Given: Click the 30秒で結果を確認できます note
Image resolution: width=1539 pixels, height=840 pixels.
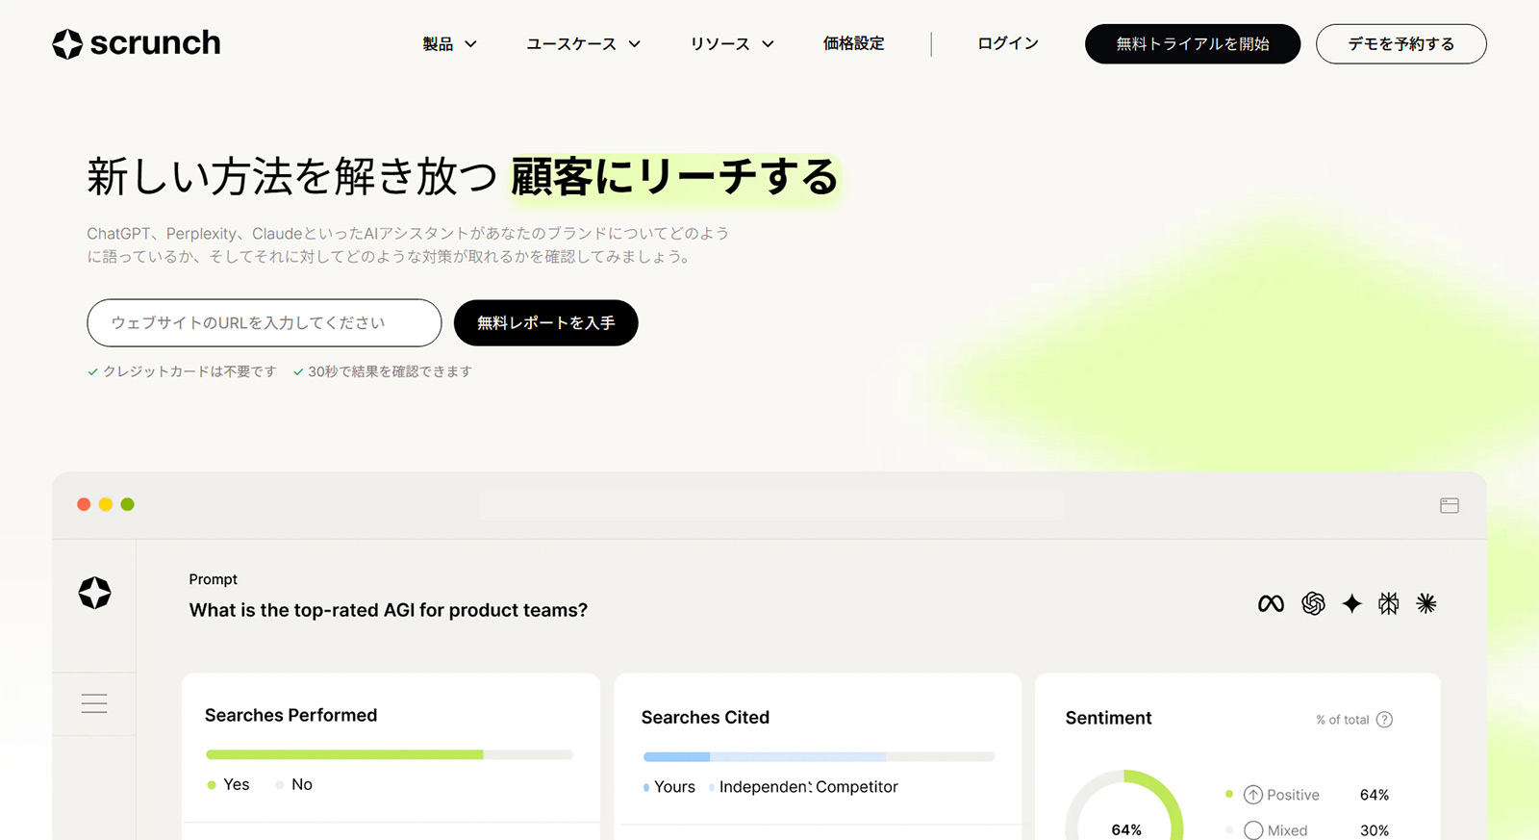Looking at the screenshot, I should tap(383, 371).
